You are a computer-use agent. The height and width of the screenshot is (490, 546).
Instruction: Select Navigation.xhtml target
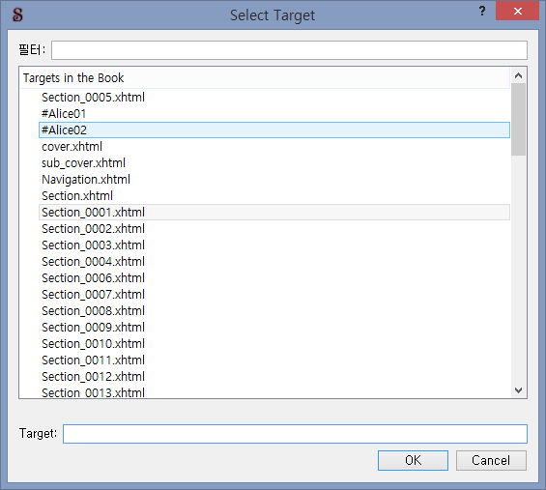click(274, 180)
